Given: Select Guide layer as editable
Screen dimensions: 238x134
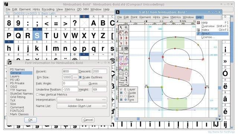Looking at the screenshot, I should (x=126, y=93).
